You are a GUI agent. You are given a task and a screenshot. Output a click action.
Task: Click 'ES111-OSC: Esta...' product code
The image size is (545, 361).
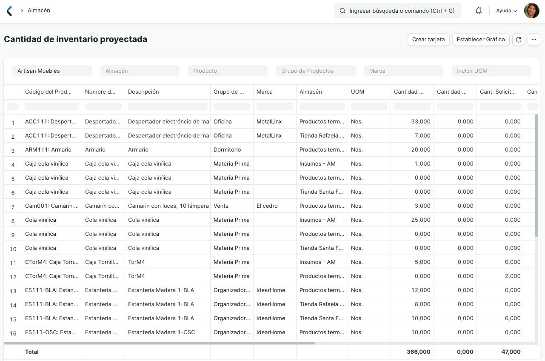click(x=51, y=332)
